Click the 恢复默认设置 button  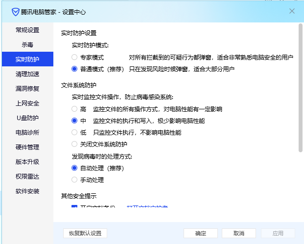(x=85, y=233)
